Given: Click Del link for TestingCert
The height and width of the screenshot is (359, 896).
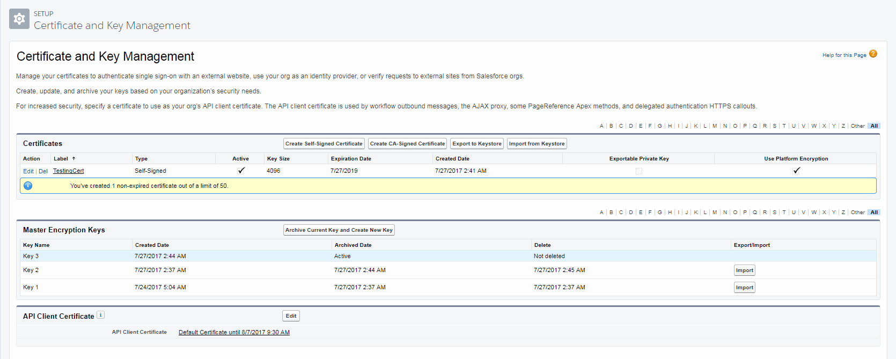Looking at the screenshot, I should point(43,171).
